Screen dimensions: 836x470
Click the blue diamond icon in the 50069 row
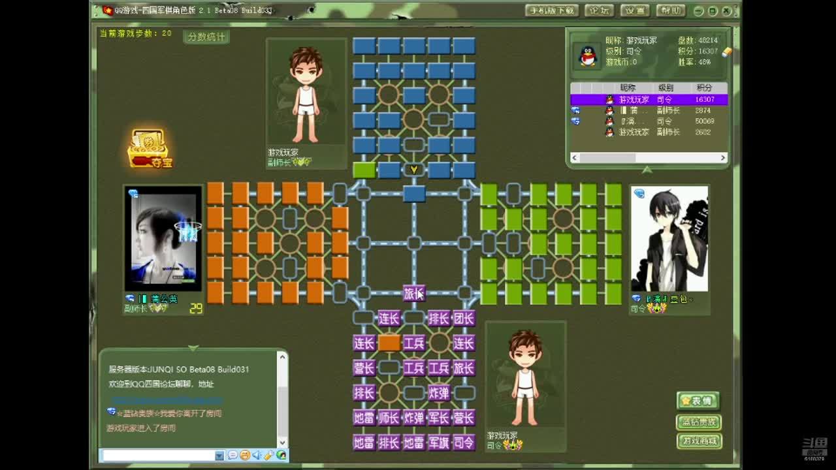[x=575, y=121]
